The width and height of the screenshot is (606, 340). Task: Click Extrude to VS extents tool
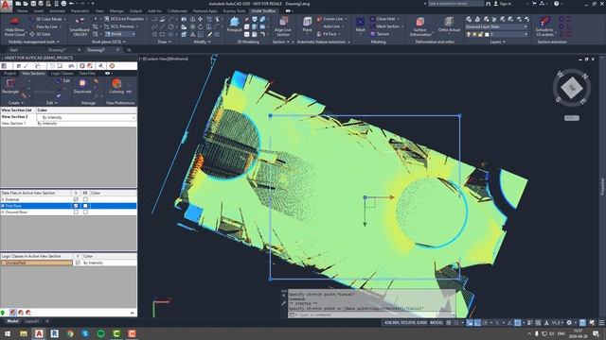(x=544, y=26)
